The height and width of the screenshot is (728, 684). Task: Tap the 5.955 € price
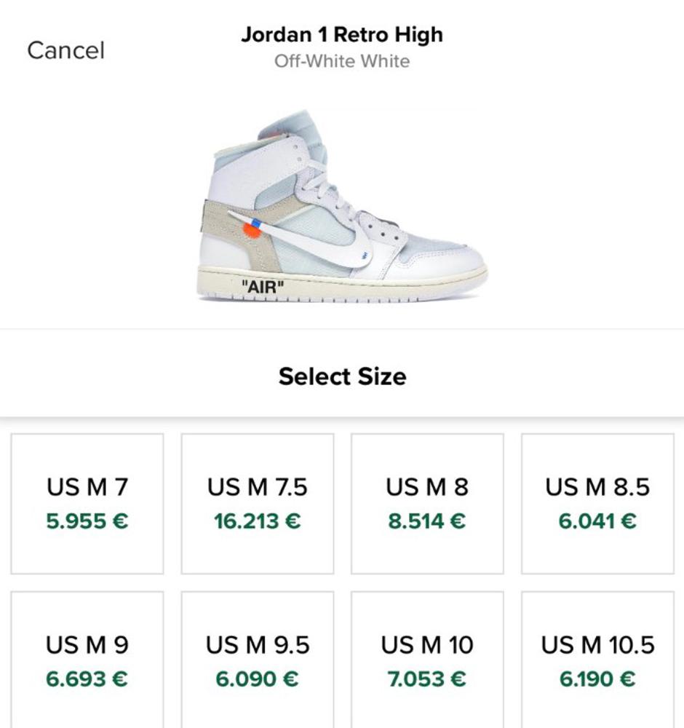[87, 521]
